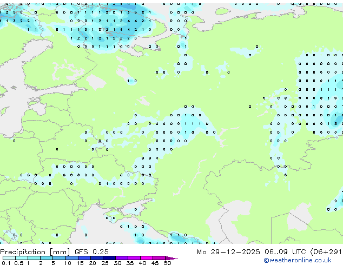Viewport: 343px width, 265px height.
Task: Click the 10–15 mm legend color swatch
Action: (71, 258)
